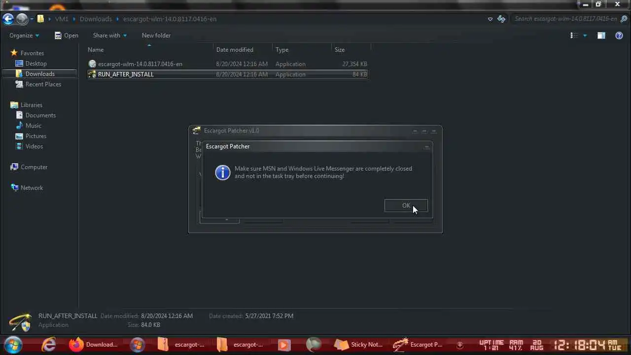Image resolution: width=631 pixels, height=355 pixels.
Task: Open Downloads in the navigation pane
Action: [x=40, y=74]
